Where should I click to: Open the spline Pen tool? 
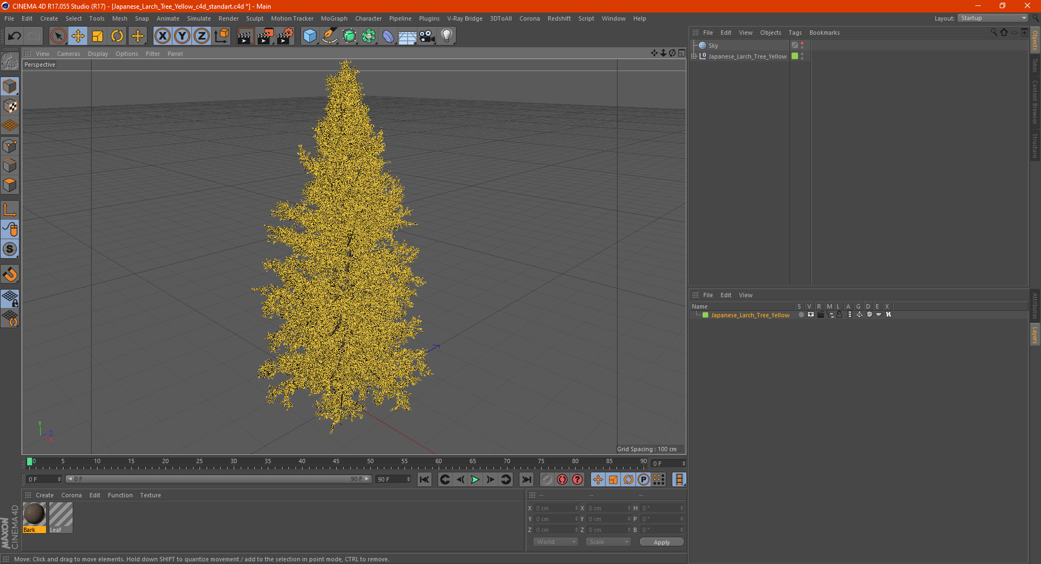[x=330, y=36]
